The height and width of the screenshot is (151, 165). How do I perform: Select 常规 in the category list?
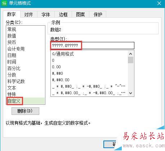click(x=26, y=29)
